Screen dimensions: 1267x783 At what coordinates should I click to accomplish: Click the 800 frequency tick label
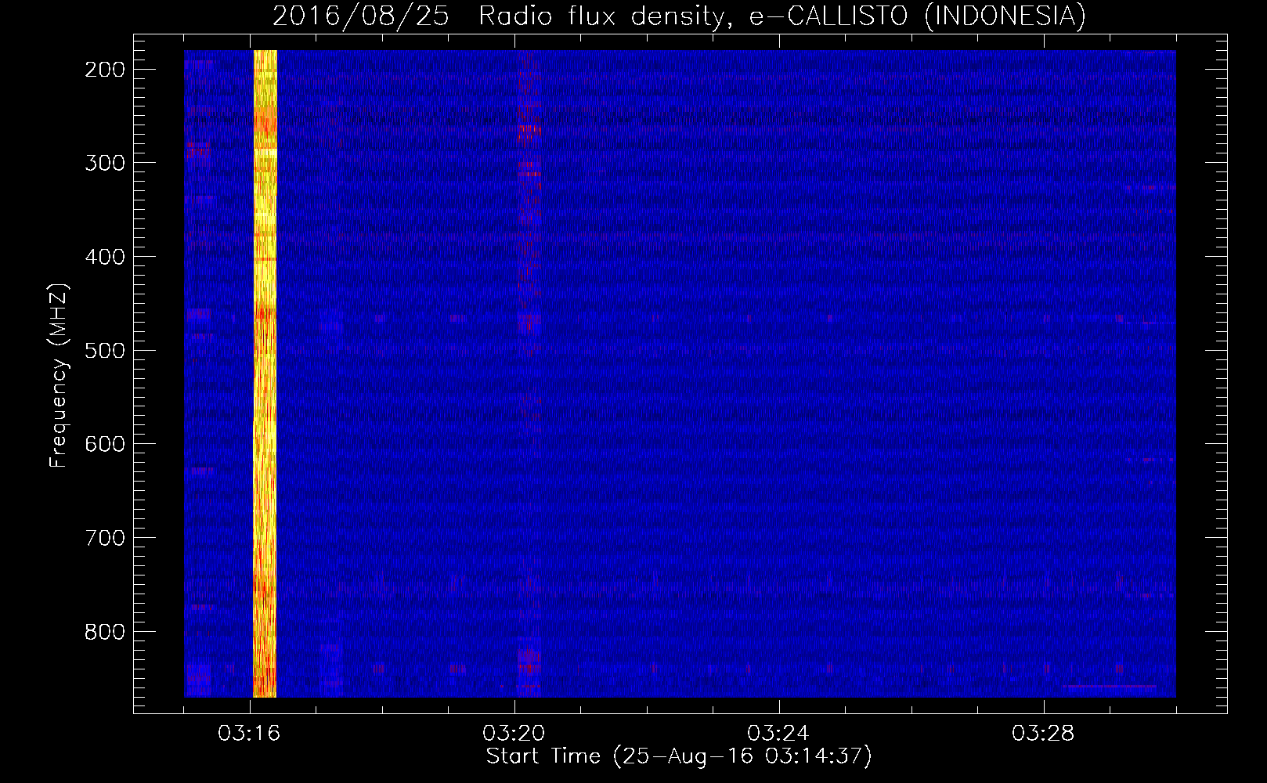coord(105,632)
